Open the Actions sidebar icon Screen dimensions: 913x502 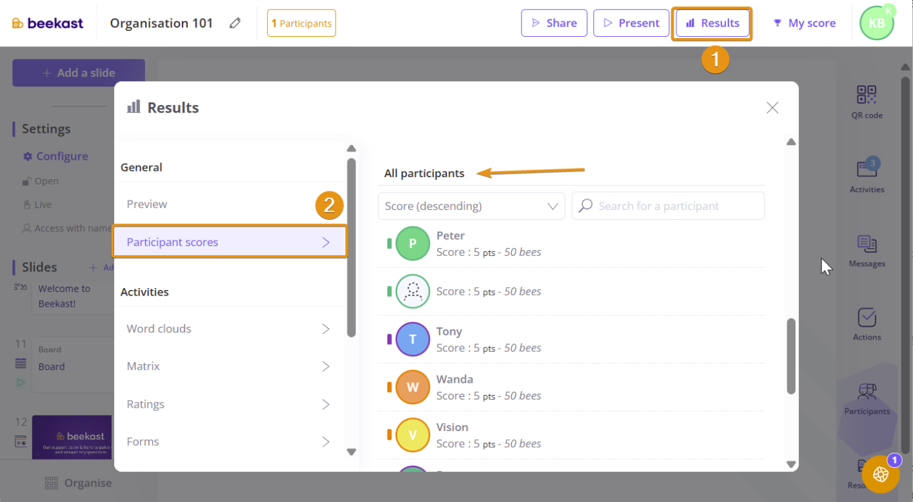(x=867, y=318)
